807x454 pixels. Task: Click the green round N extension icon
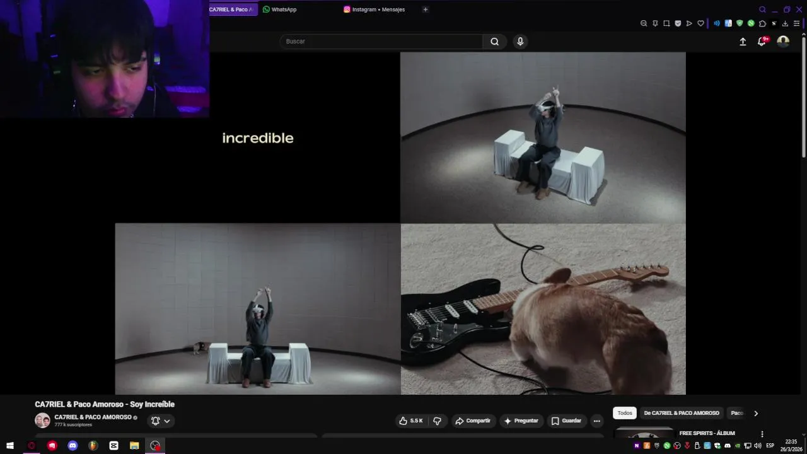coord(751,23)
